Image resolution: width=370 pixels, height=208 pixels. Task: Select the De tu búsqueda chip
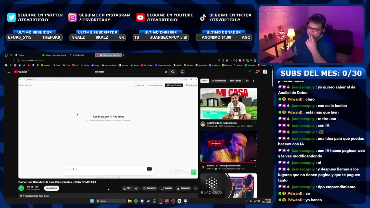pos(219,81)
